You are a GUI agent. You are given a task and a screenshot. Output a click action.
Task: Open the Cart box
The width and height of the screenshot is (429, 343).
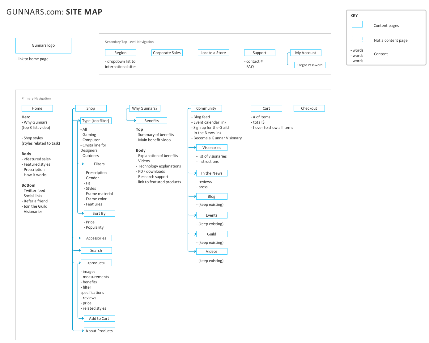[266, 108]
